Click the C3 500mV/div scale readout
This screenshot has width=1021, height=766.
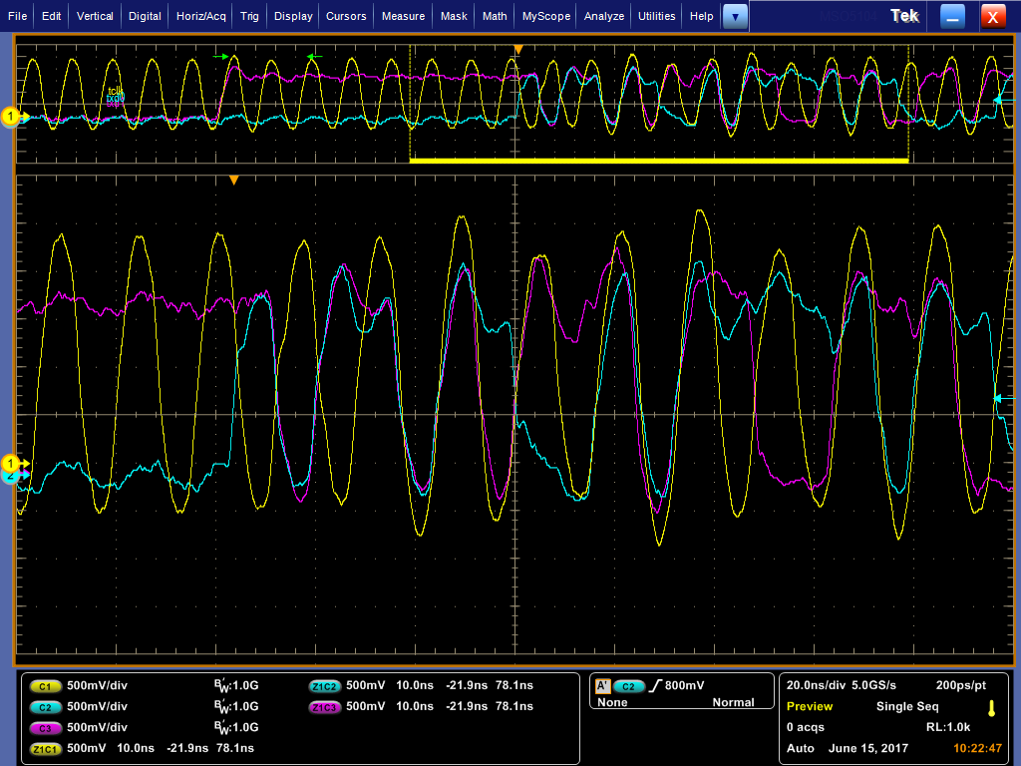click(97, 727)
